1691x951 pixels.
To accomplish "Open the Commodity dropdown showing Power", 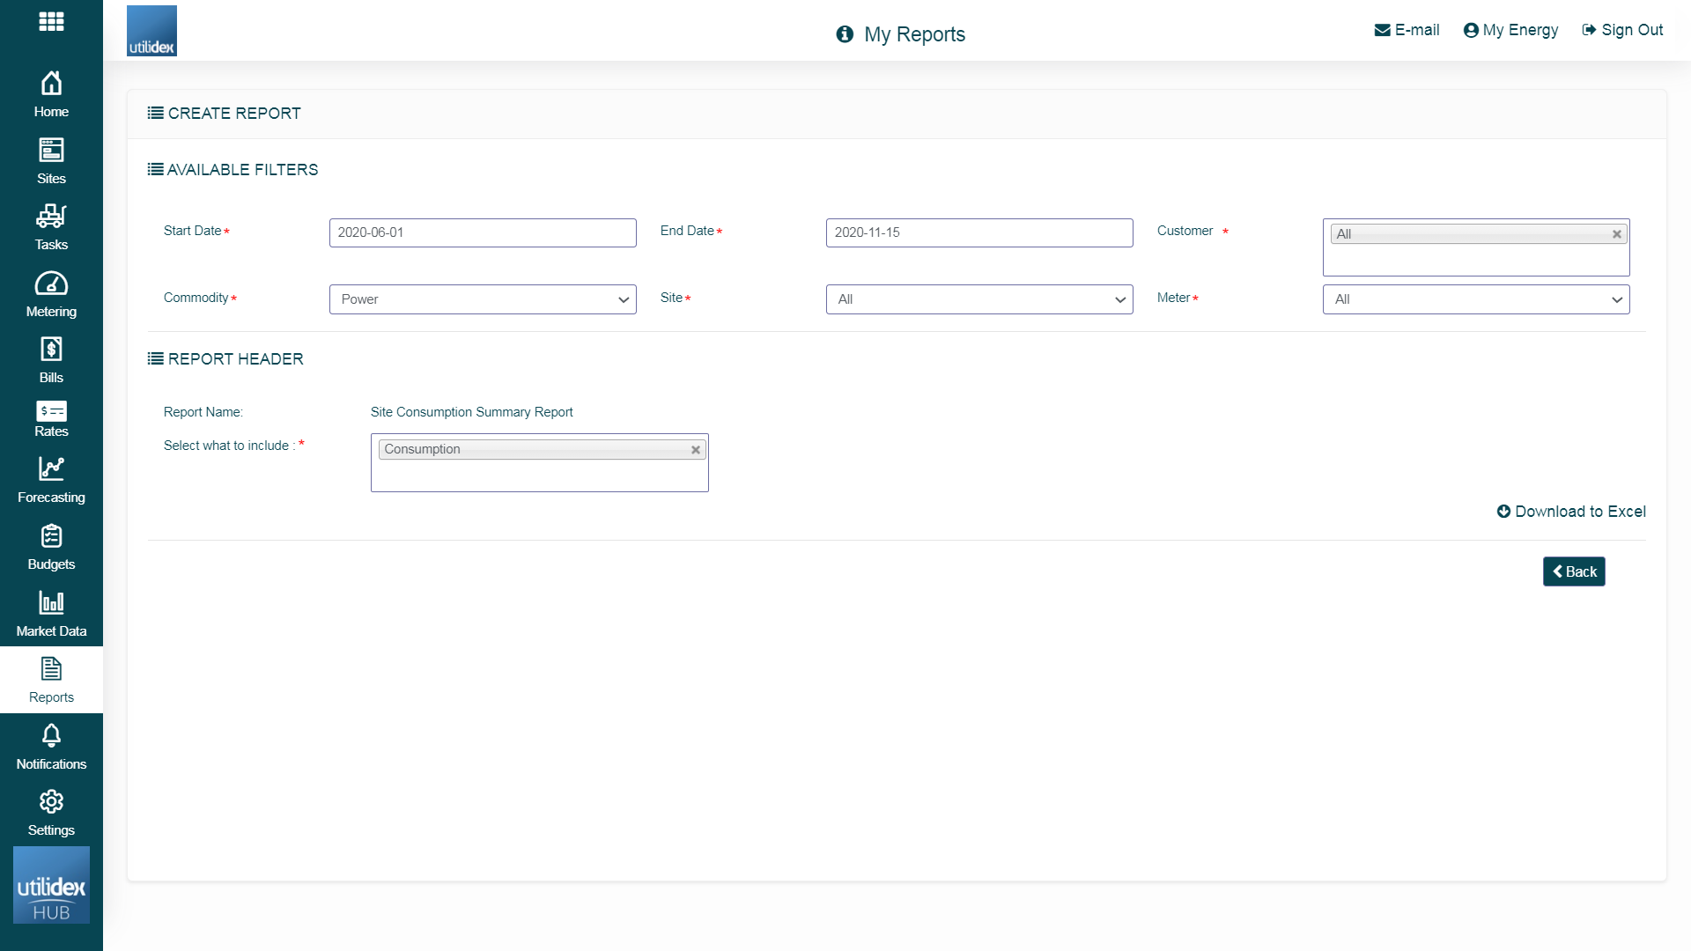I will (x=483, y=299).
